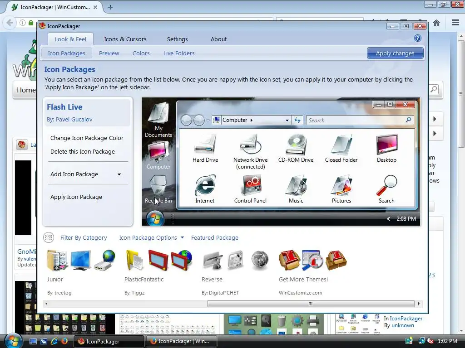
Task: Select the Junior icon package thumbnail
Action: [81, 260]
